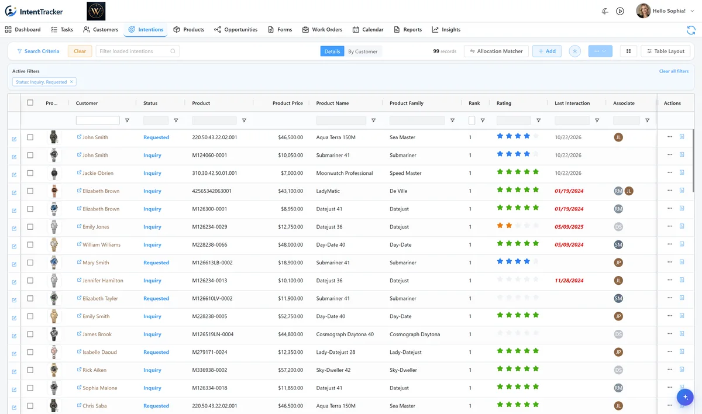This screenshot has height=414, width=702.
Task: Open the Allocation Matcher
Action: 497,51
